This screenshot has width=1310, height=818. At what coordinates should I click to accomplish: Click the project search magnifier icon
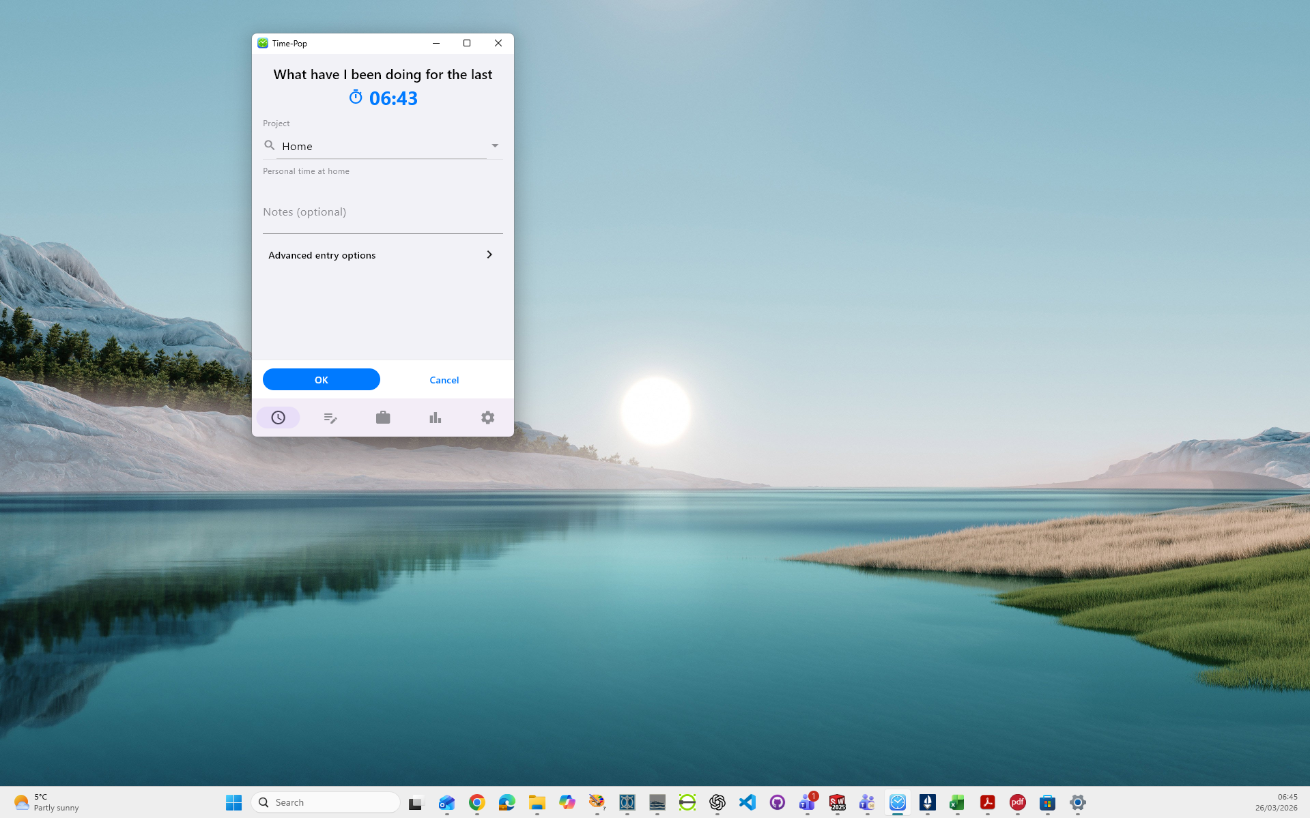point(270,146)
